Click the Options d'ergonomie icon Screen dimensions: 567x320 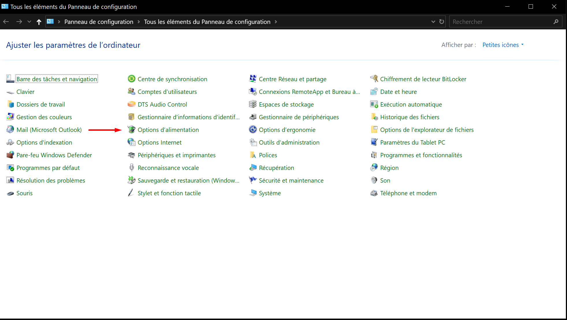coord(253,130)
